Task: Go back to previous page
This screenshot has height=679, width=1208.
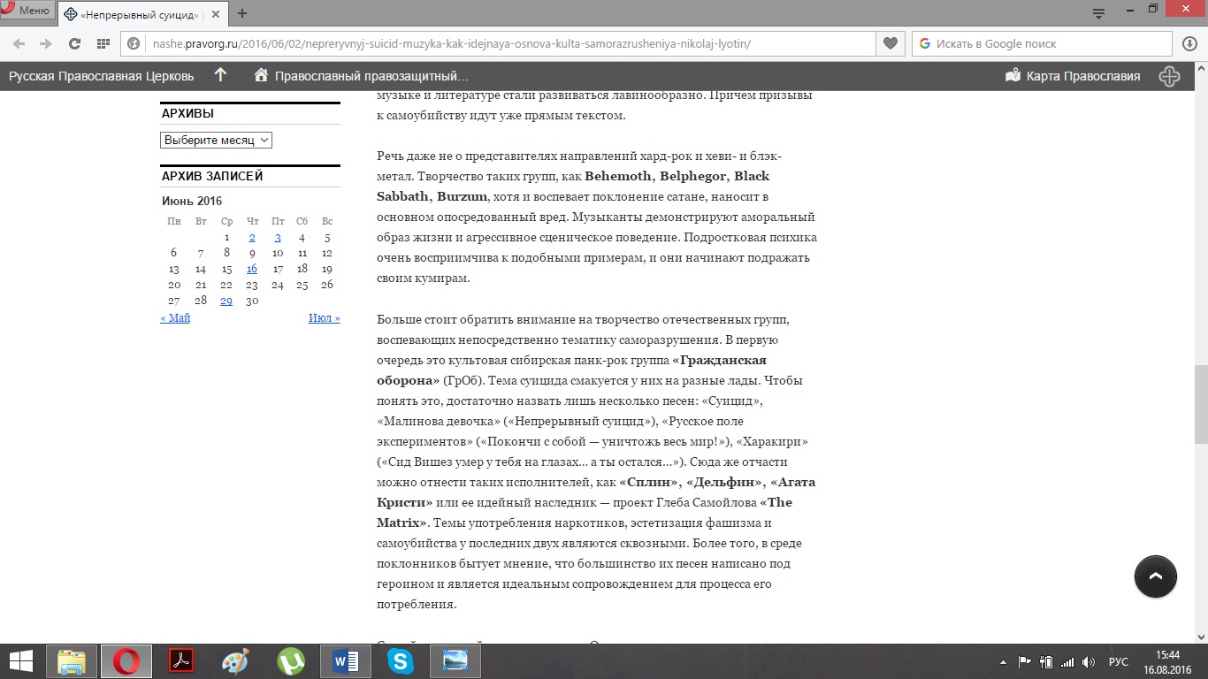Action: pos(19,43)
